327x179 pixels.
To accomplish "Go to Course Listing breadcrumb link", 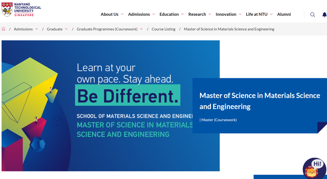I will [x=163, y=29].
